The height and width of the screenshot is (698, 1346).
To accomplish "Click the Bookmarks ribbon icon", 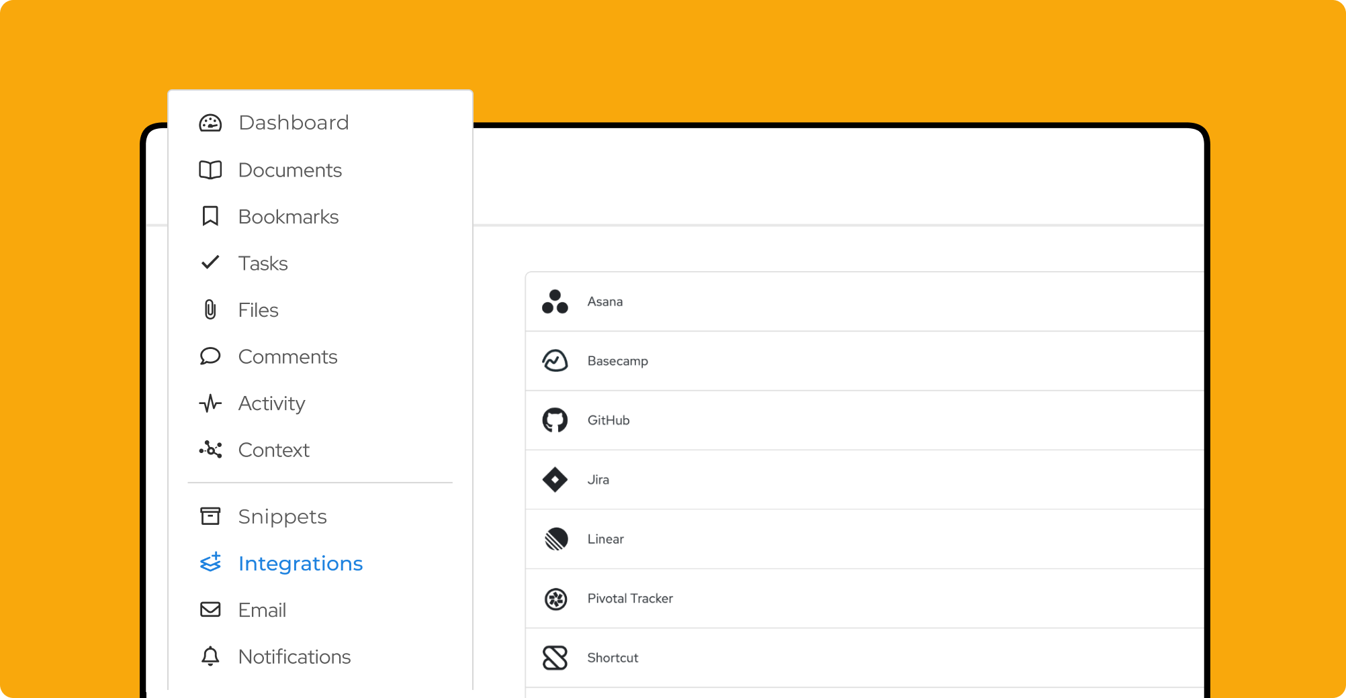I will (210, 216).
